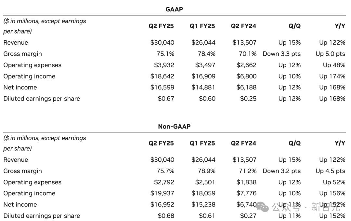Click the Y/Y column header in GAAP table

(x=340, y=26)
